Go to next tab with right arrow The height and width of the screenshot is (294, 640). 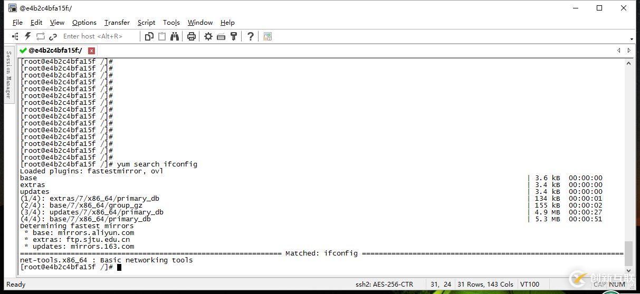pos(629,51)
